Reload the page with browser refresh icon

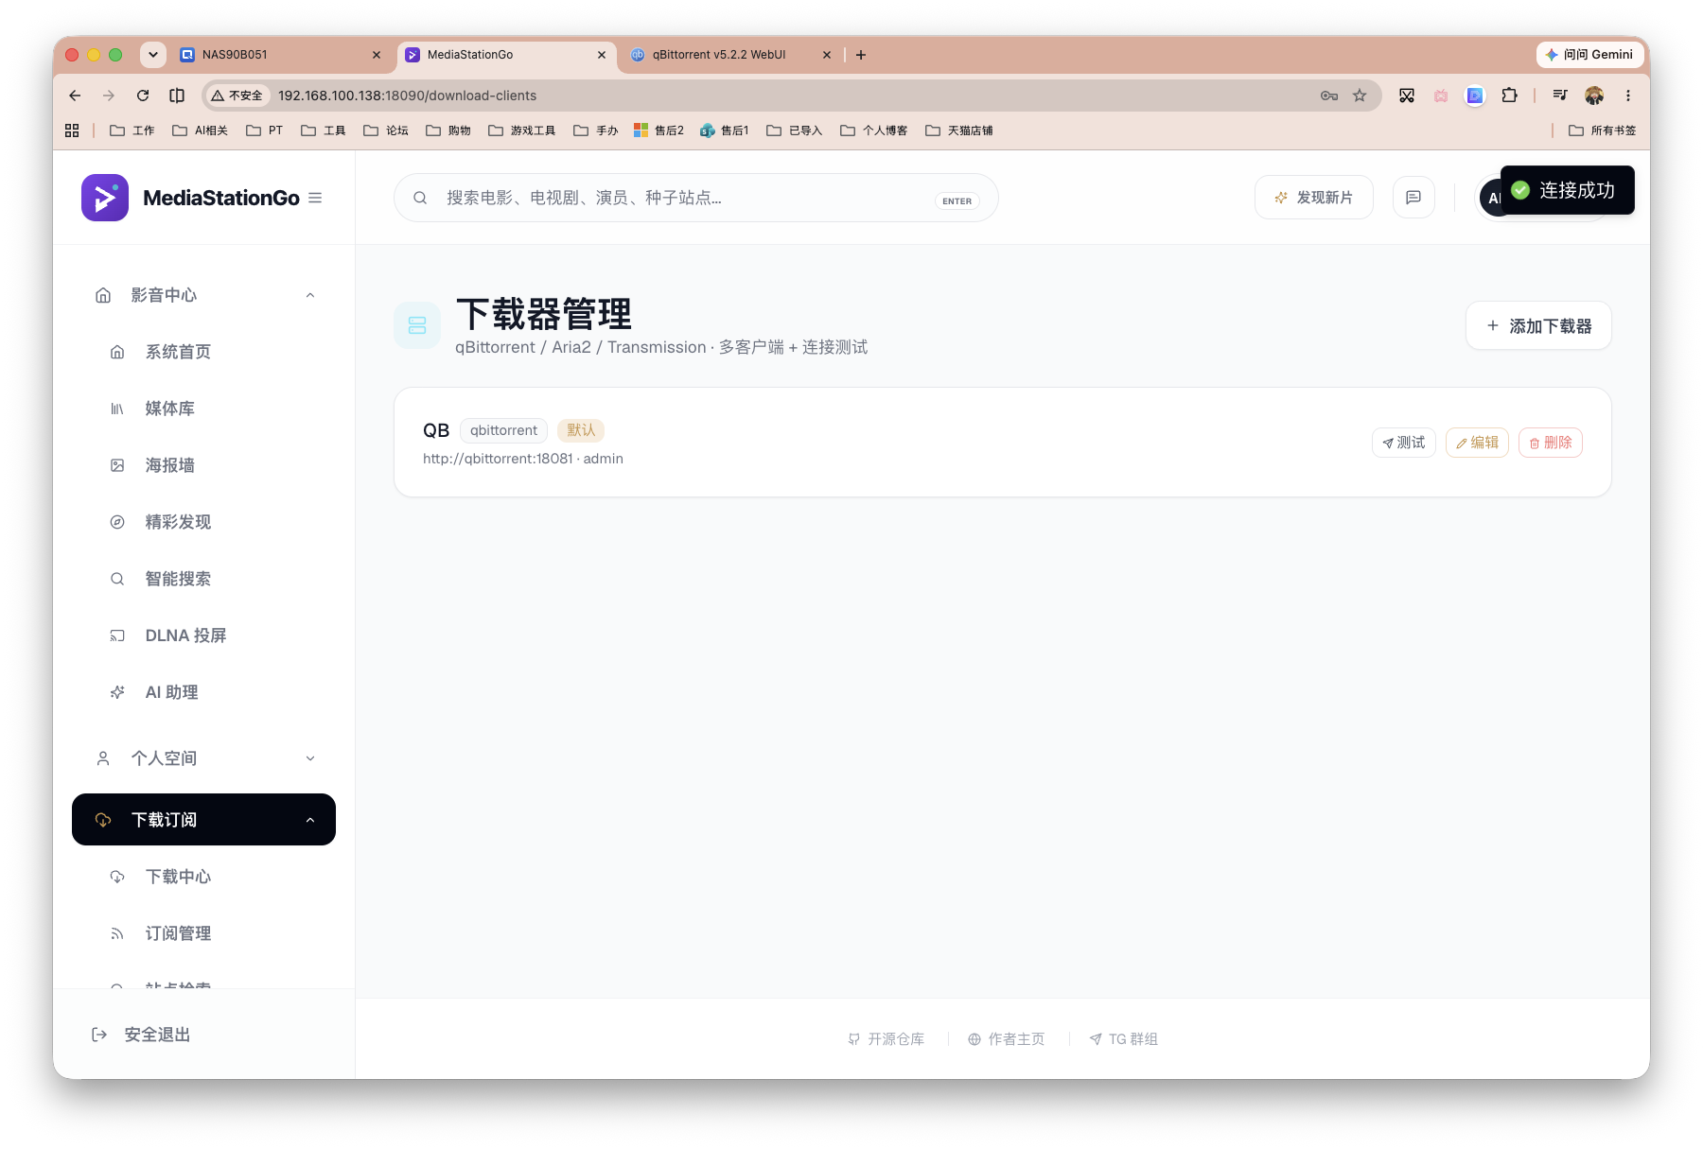[x=143, y=96]
